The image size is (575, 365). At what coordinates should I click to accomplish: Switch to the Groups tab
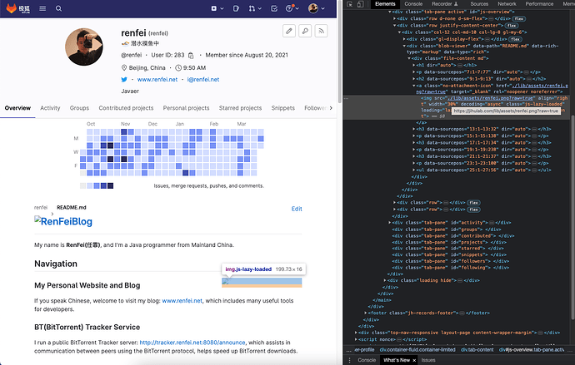(79, 108)
